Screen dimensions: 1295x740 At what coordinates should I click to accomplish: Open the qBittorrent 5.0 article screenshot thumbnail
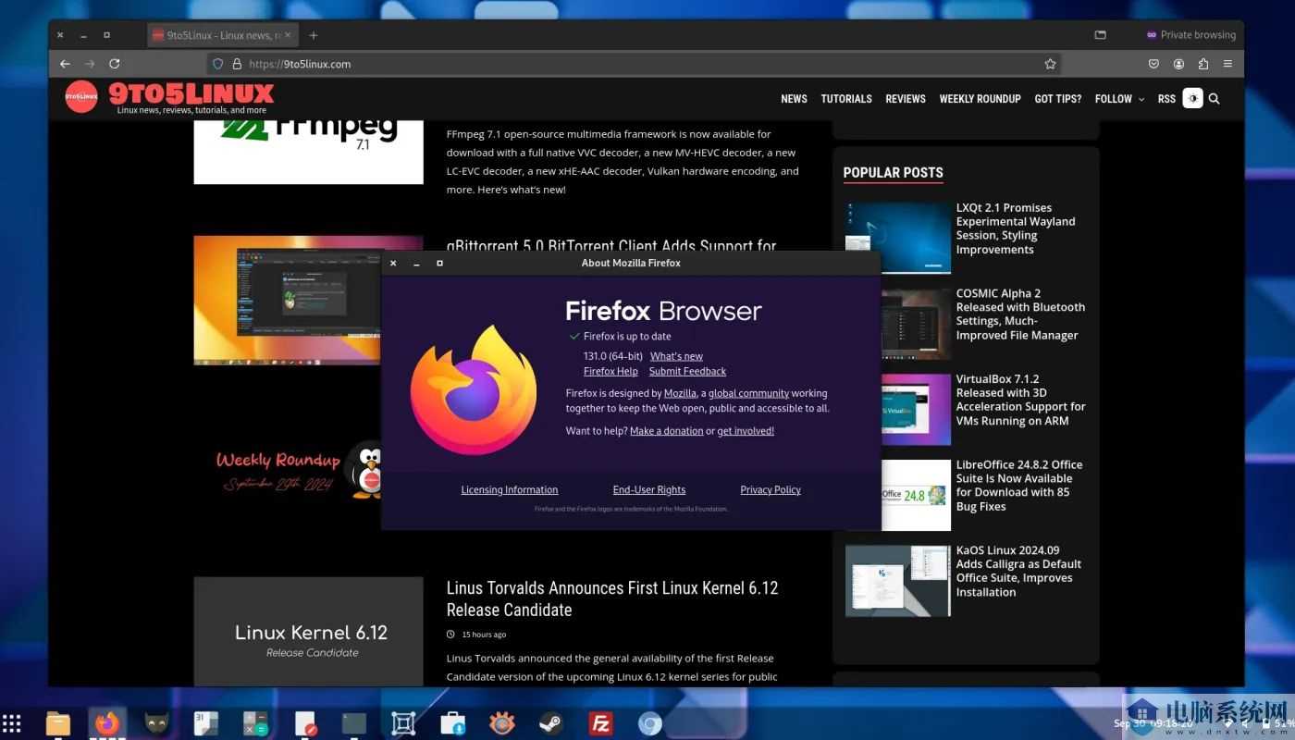coord(288,300)
